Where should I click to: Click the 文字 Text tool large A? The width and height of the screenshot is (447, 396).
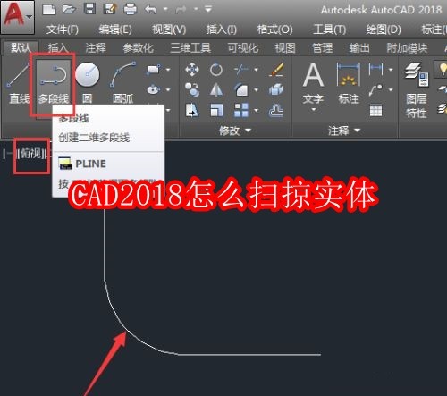(313, 75)
